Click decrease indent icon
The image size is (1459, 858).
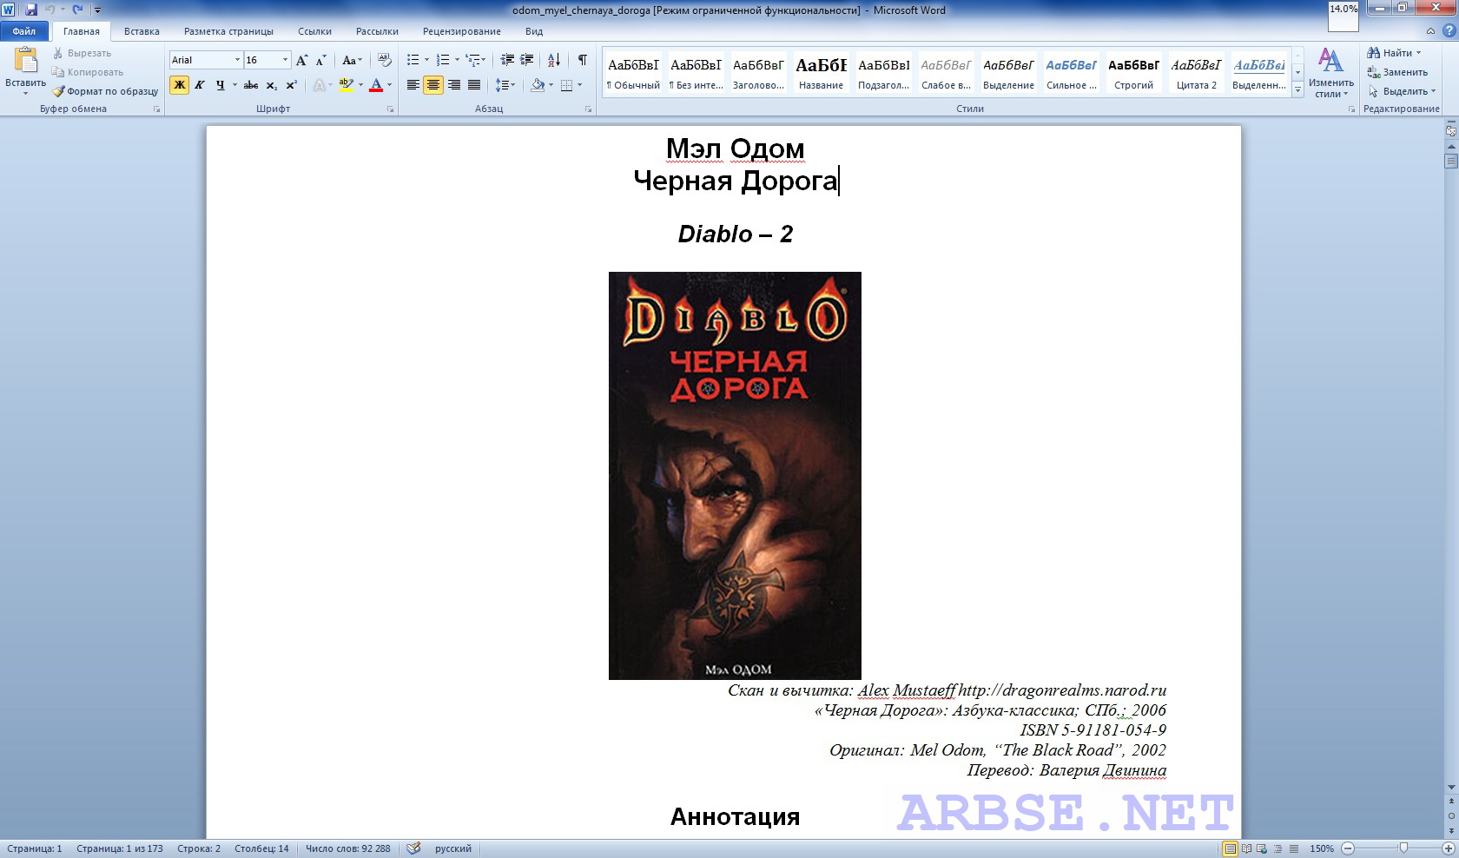[507, 60]
